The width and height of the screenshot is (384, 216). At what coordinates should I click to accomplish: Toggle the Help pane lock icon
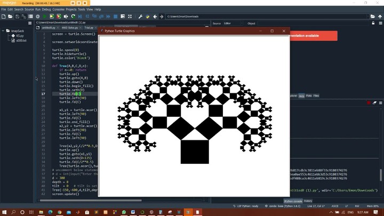tap(373, 23)
